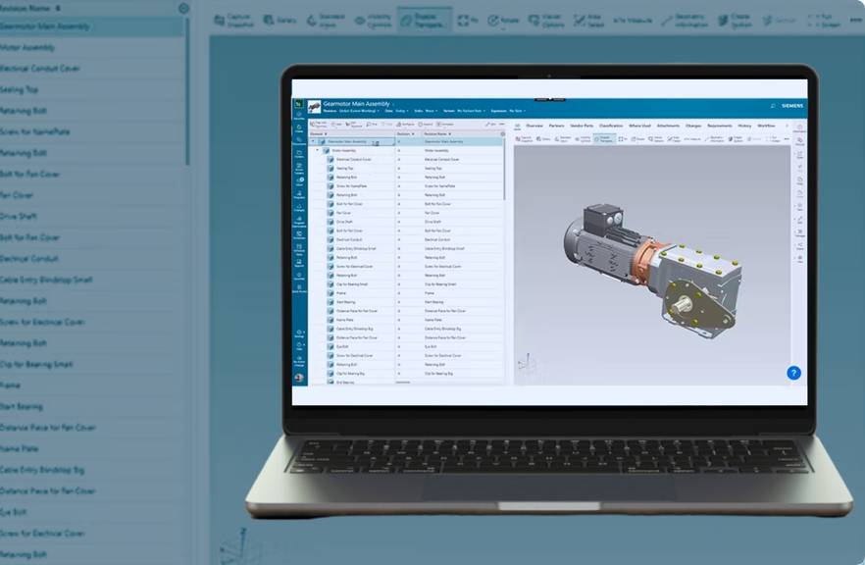This screenshot has height=565, width=865.
Task: Collapse the Gearmotor Main Assembly tree row
Action: pos(315,142)
